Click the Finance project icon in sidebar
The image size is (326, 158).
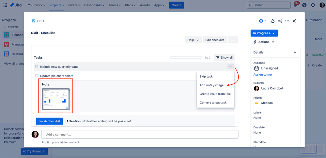click(x=7, y=35)
